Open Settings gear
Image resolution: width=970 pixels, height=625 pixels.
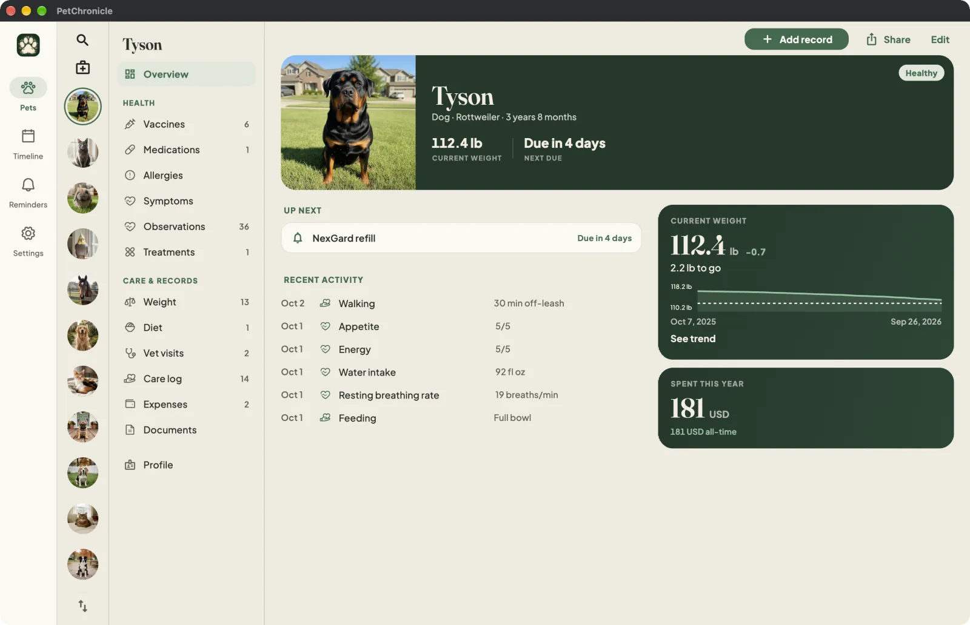28,241
